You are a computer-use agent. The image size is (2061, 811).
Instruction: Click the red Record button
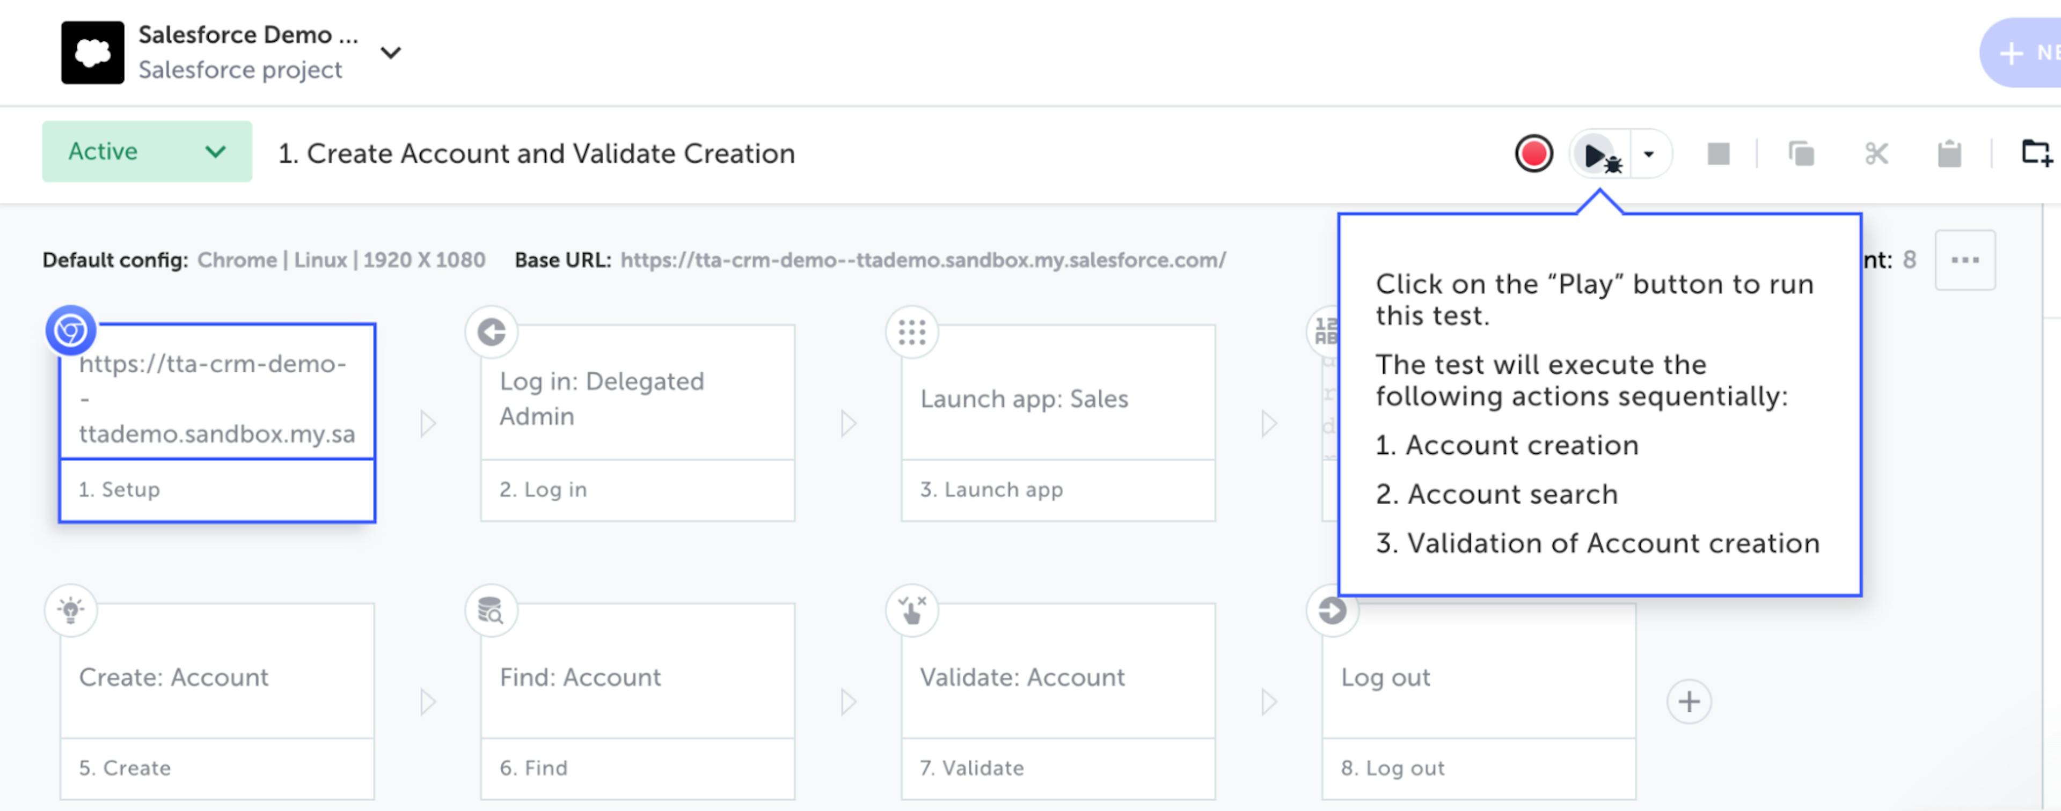1533,153
